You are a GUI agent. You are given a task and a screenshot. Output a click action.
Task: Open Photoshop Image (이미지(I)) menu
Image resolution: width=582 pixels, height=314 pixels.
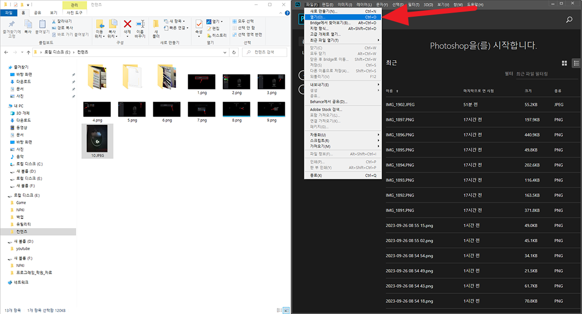tap(345, 5)
